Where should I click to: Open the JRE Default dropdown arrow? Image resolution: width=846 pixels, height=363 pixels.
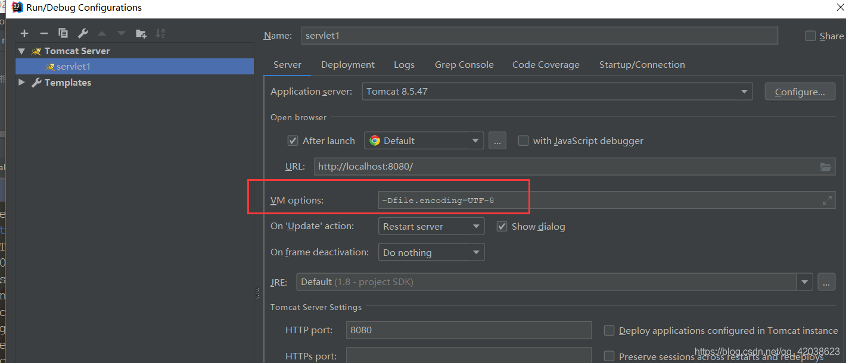805,282
